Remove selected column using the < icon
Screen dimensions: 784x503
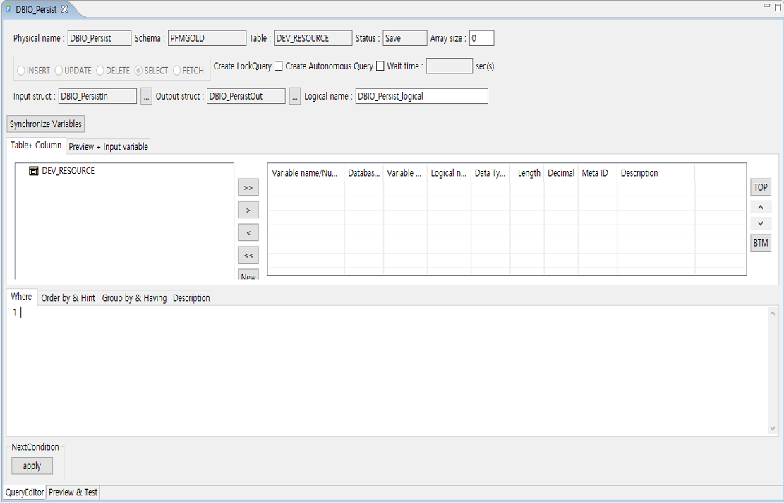tap(248, 232)
